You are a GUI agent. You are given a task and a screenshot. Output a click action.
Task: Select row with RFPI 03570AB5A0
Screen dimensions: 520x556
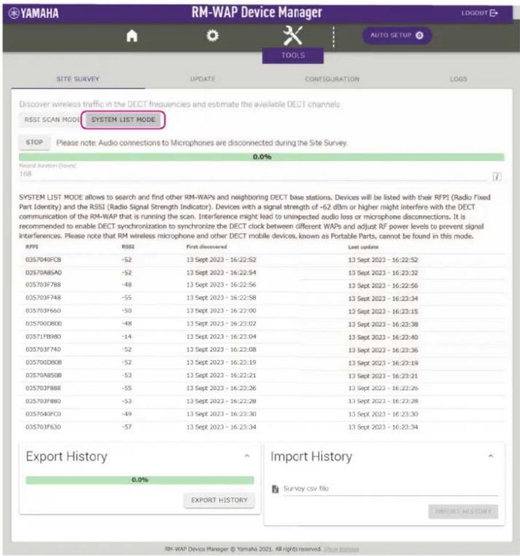[262, 273]
